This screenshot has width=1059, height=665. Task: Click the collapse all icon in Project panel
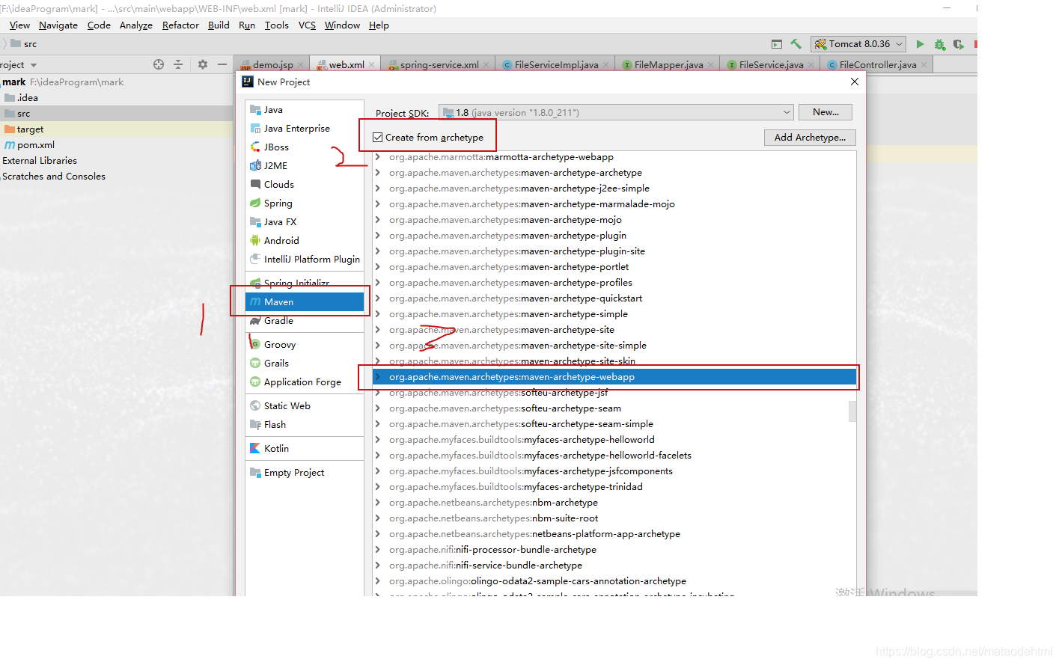click(178, 64)
